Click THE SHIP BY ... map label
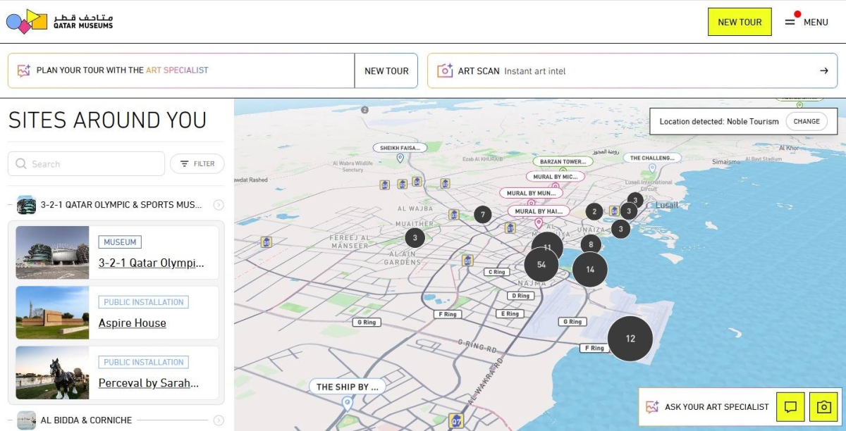The height and width of the screenshot is (431, 846). (x=347, y=387)
